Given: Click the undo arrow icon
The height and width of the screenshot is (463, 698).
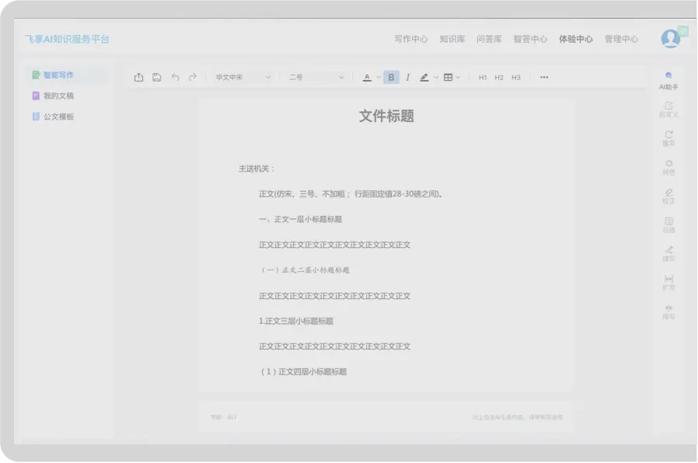Looking at the screenshot, I should click(x=176, y=78).
